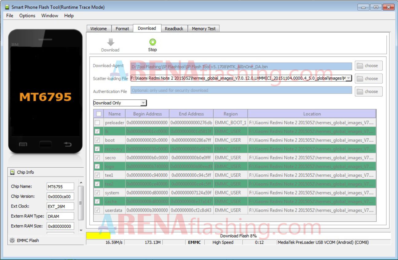Click the phone's back key graphic

click(67, 144)
